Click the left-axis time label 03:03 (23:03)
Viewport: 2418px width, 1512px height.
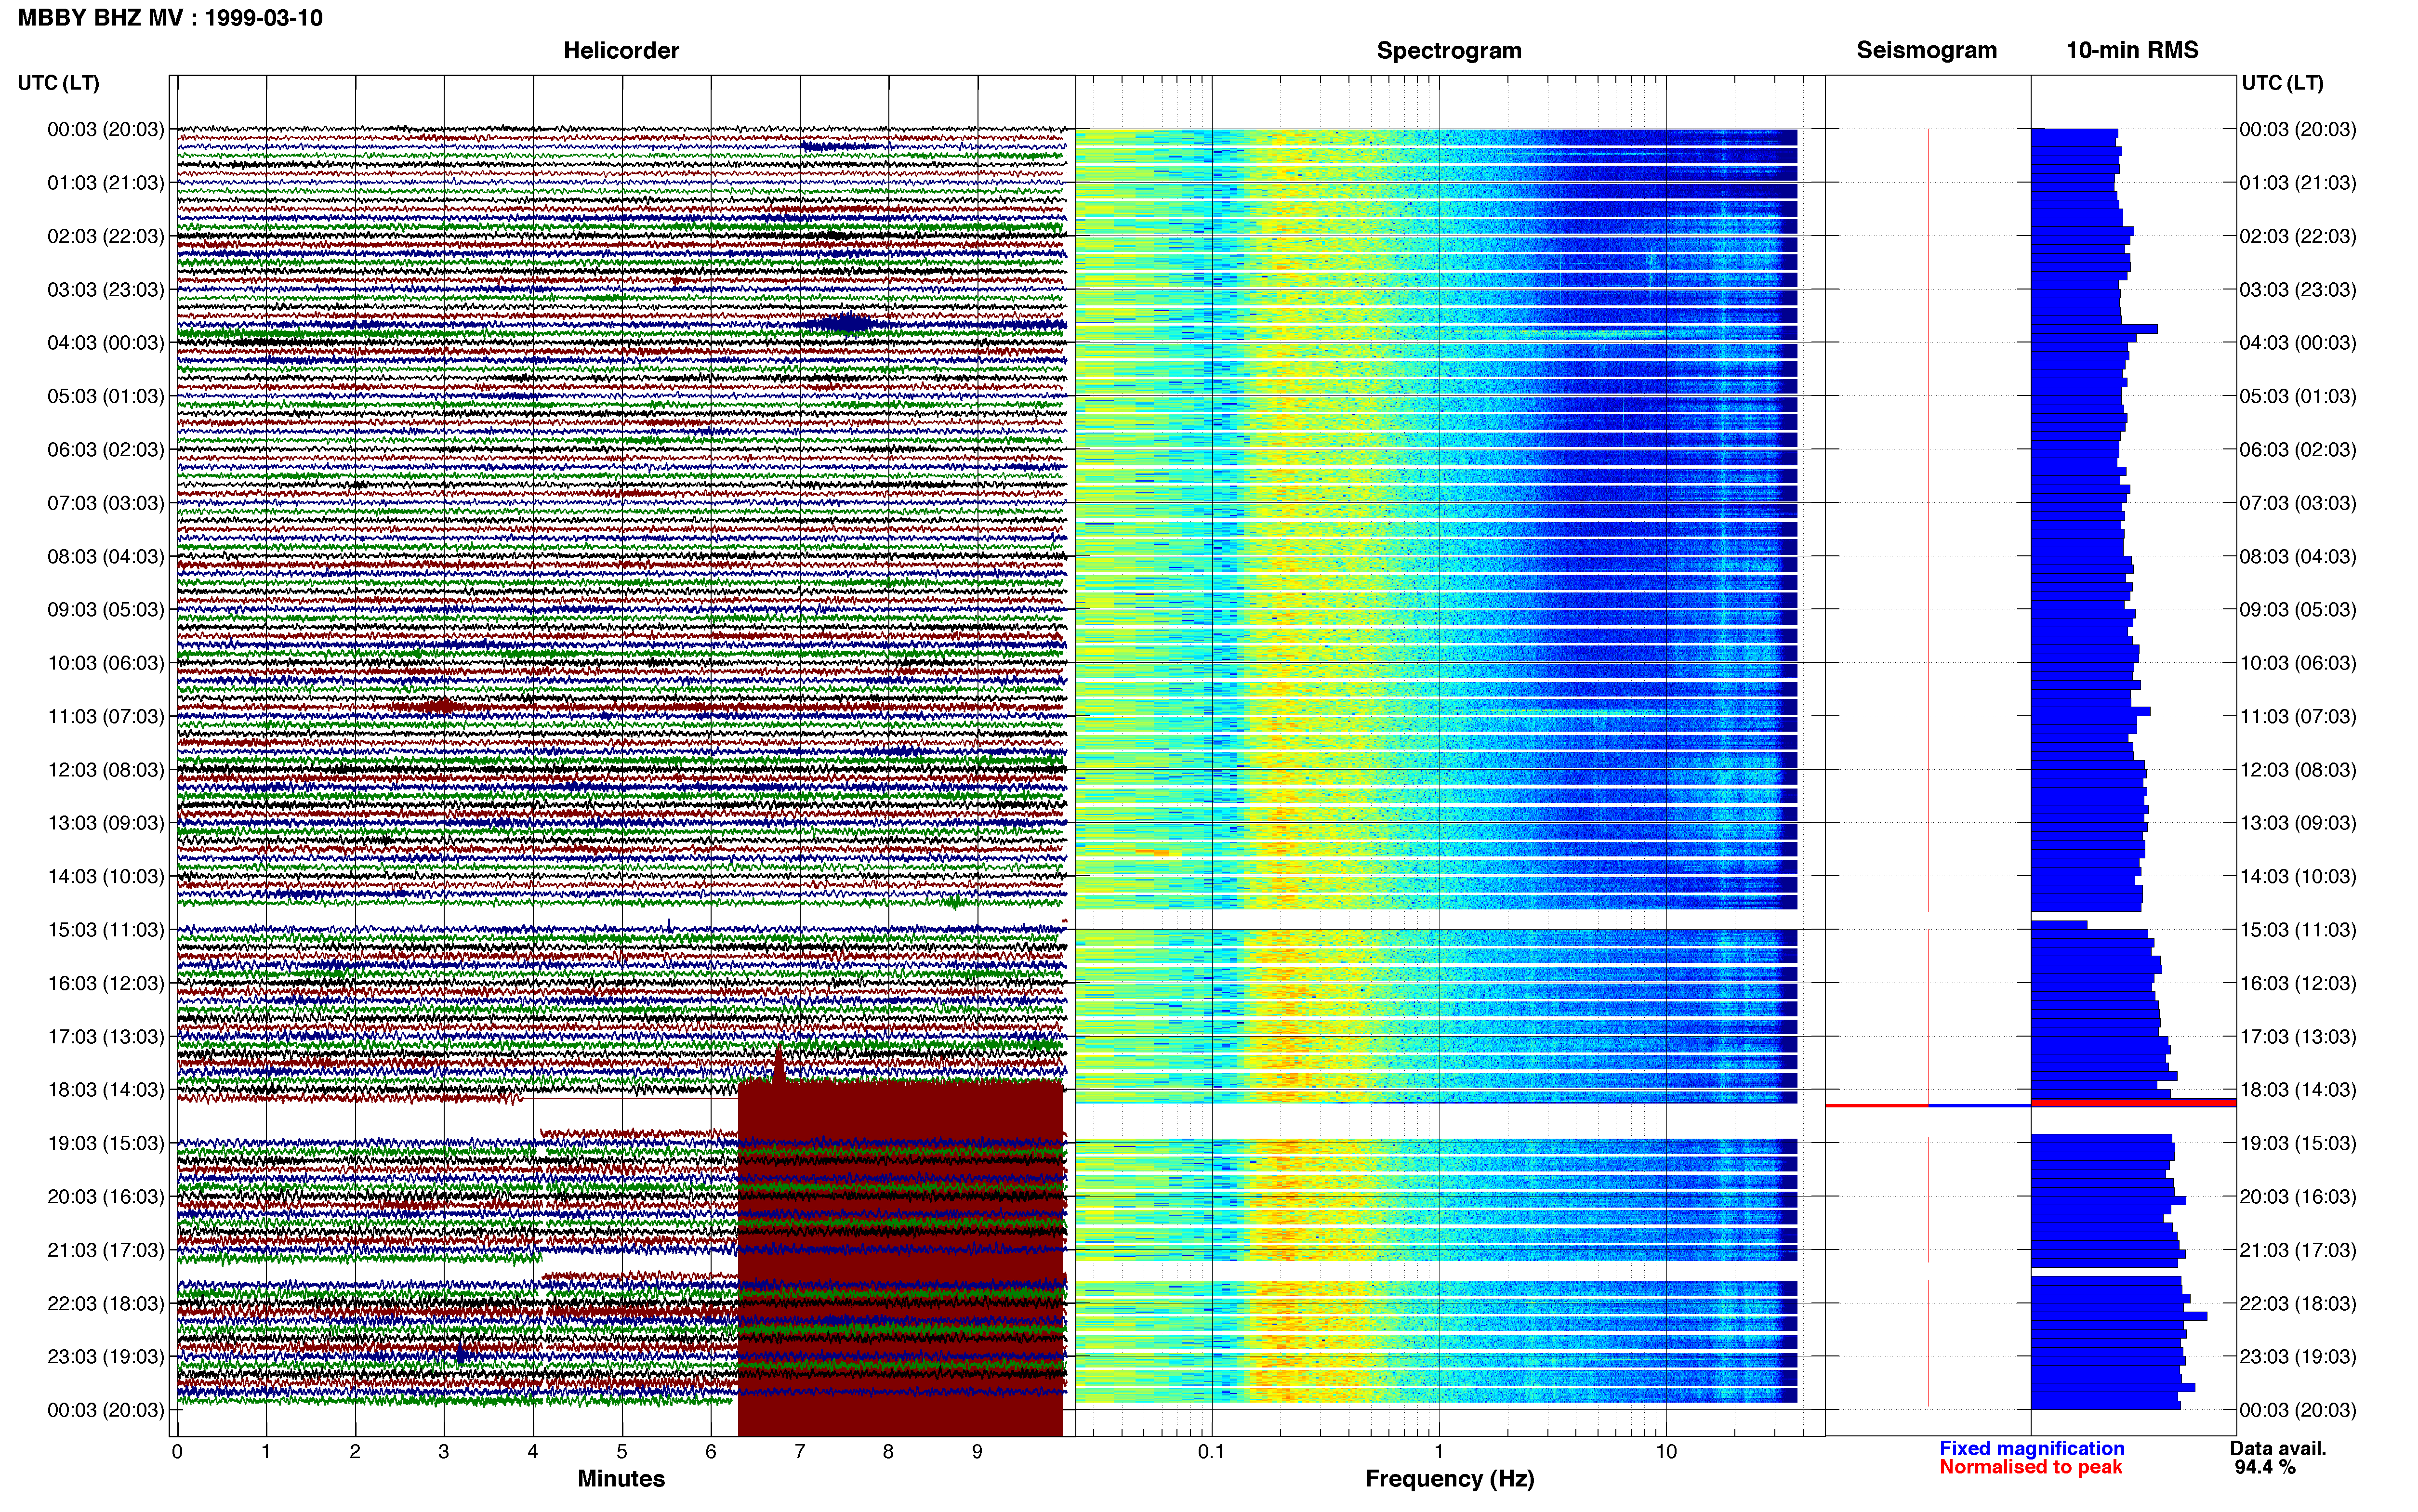click(106, 290)
